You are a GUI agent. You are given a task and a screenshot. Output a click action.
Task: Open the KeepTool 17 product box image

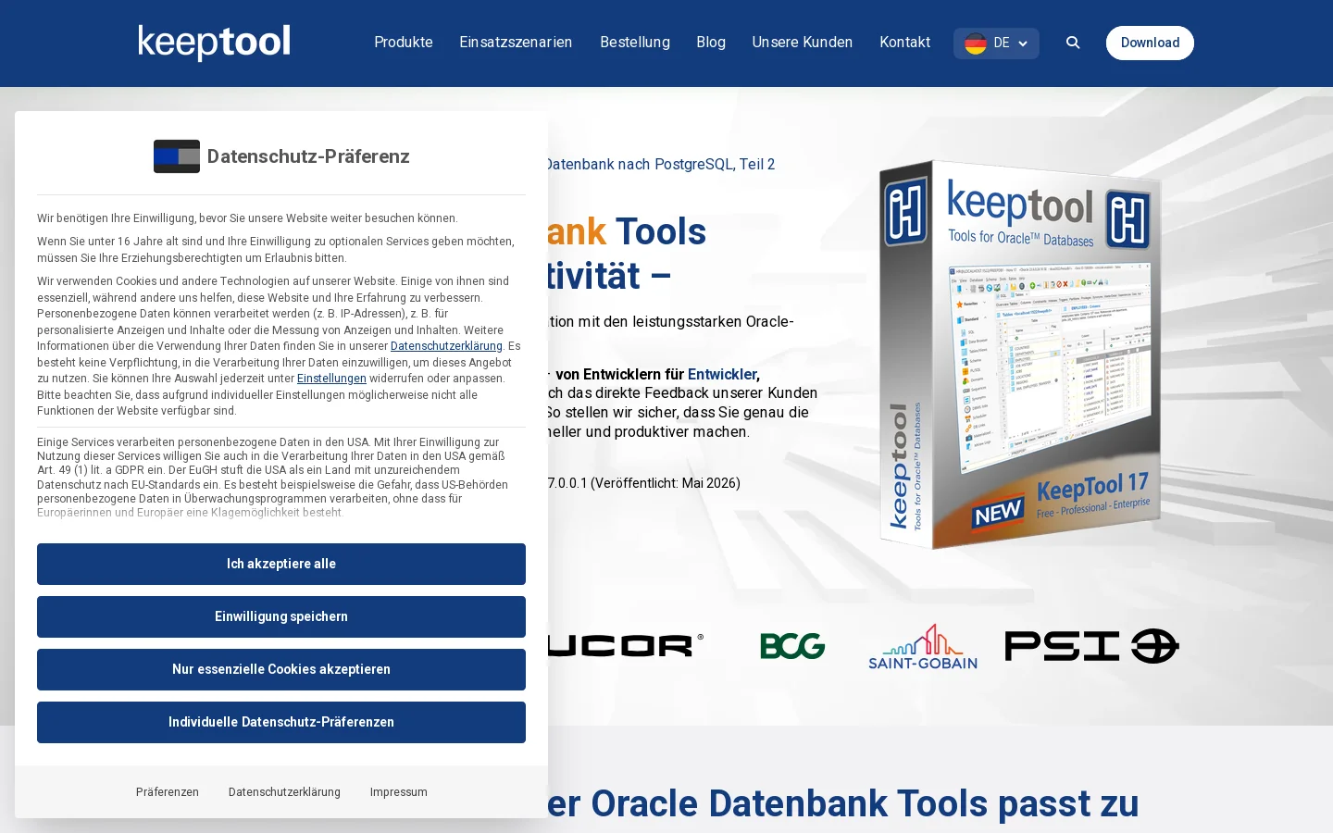(x=1019, y=354)
